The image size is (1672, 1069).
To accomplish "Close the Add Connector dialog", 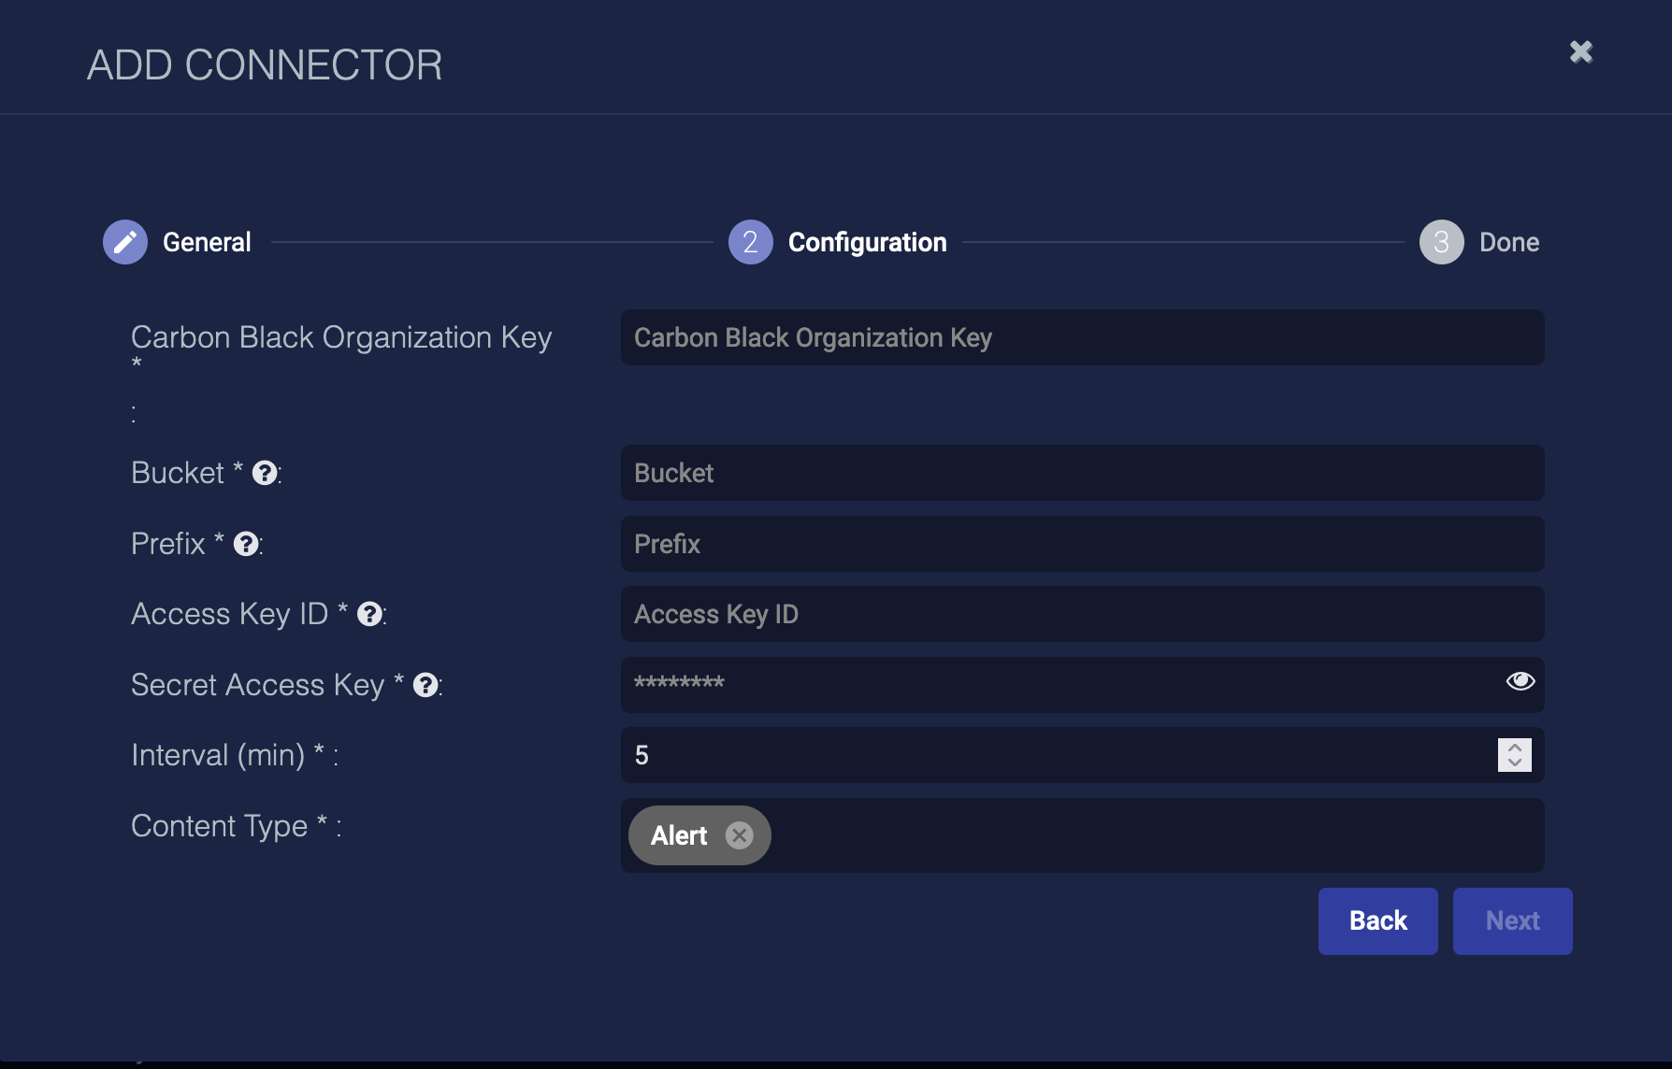I will tap(1580, 51).
